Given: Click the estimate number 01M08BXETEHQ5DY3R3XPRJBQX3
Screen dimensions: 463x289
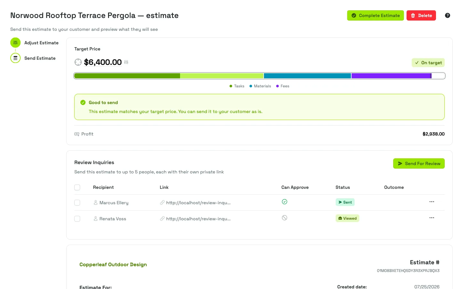Looking at the screenshot, I should click(x=408, y=271).
